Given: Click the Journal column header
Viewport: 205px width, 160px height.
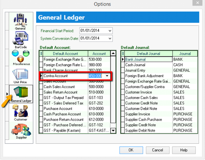Looking at the screenshot, I should pyautogui.click(x=184, y=53).
